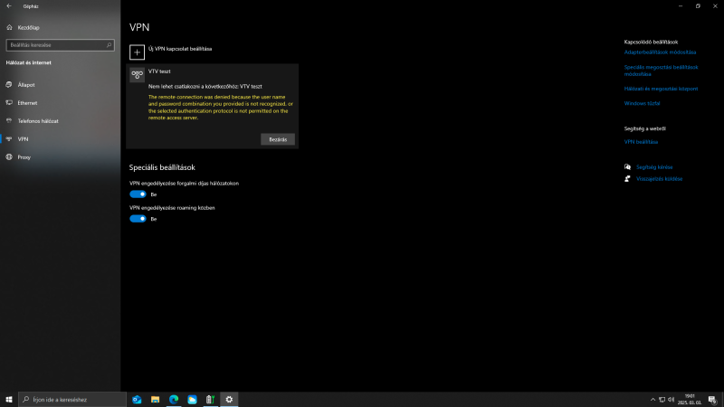Restore down the Gépház window

(x=698, y=6)
